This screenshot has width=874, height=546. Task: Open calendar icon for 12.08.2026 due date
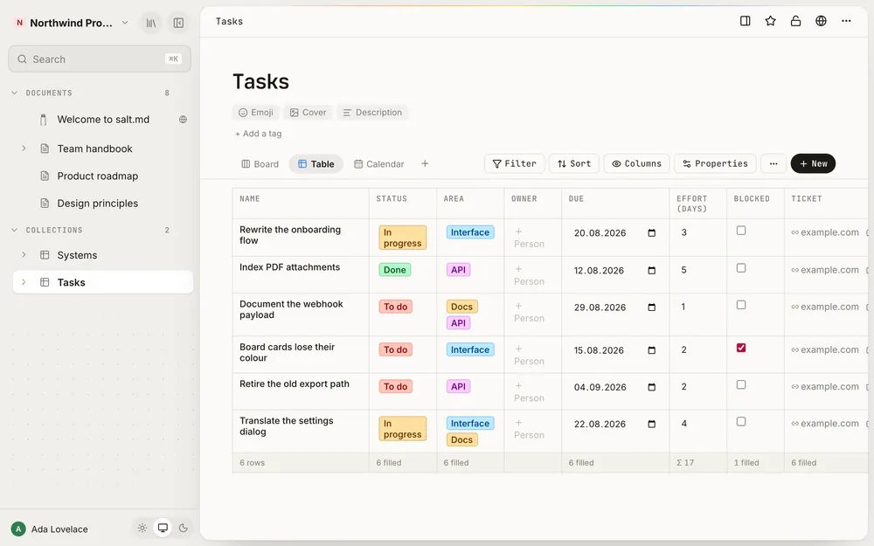pos(652,270)
